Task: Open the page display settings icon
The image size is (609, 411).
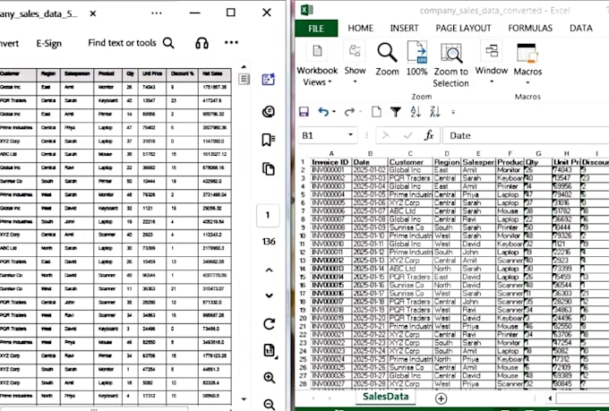Action: 270,350
